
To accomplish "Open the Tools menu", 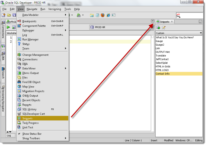I will (68, 9).
